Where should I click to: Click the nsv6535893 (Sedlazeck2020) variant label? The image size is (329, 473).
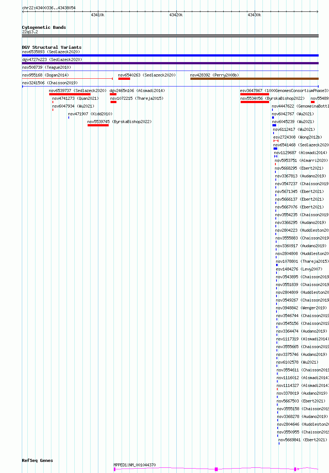51,52
